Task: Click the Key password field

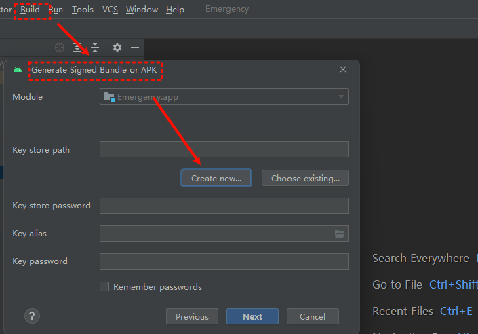Action: click(x=224, y=261)
